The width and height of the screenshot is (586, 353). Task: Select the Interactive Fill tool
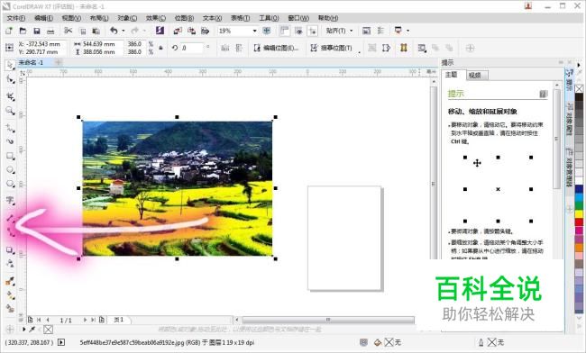point(10,294)
